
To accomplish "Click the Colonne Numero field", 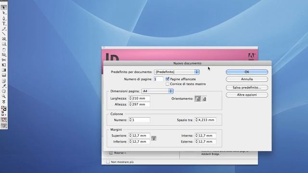I will point(141,120).
